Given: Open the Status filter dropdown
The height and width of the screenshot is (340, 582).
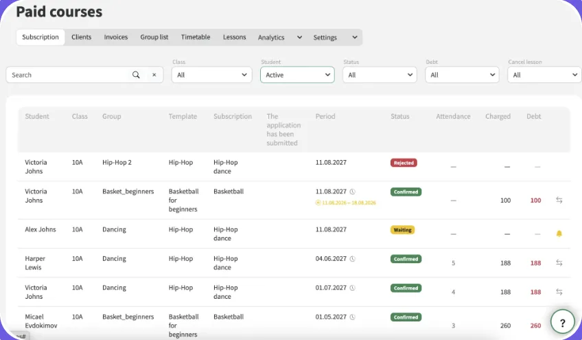Looking at the screenshot, I should [380, 75].
